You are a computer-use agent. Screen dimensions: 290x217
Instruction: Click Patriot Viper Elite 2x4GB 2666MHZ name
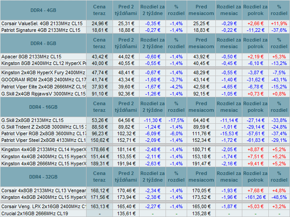pos(44,87)
